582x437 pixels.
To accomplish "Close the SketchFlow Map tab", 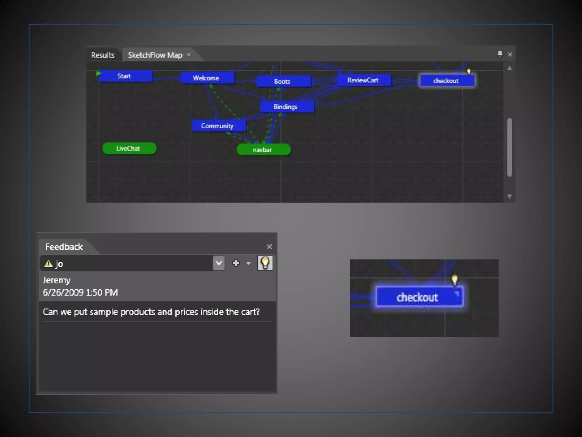I will point(189,55).
